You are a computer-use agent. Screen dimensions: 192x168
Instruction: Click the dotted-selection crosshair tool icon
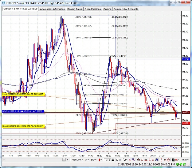[117, 160]
